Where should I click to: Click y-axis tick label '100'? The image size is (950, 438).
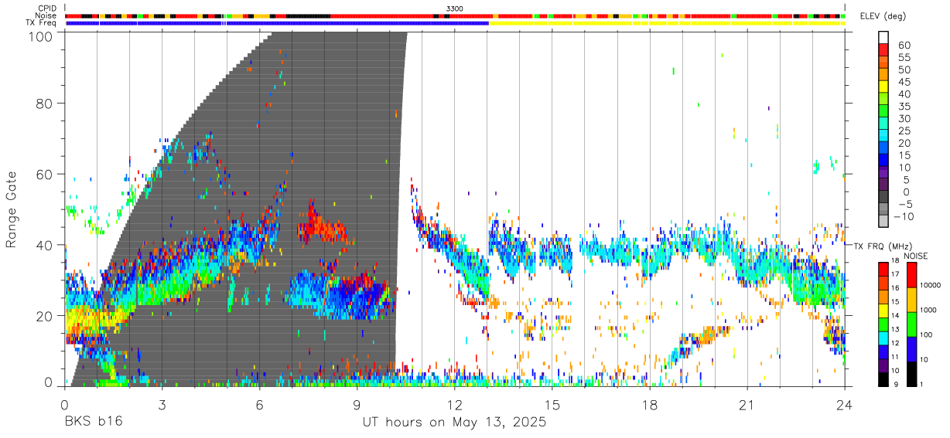click(40, 36)
